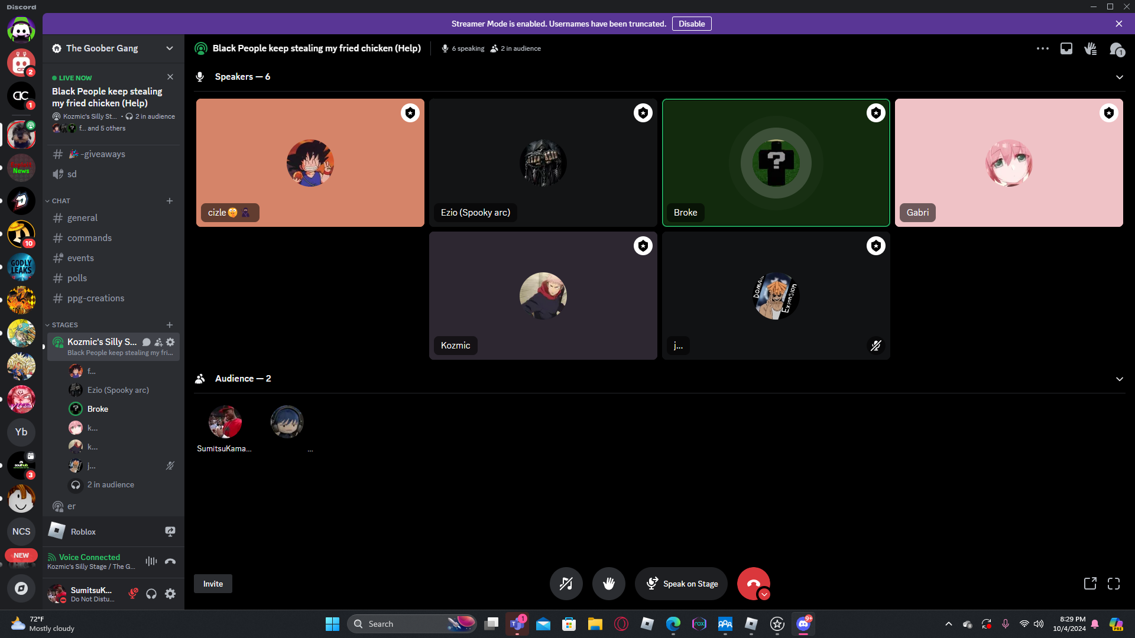Image resolution: width=1135 pixels, height=638 pixels.
Task: Disconnect voice from the Voice Connected panel
Action: 170,561
